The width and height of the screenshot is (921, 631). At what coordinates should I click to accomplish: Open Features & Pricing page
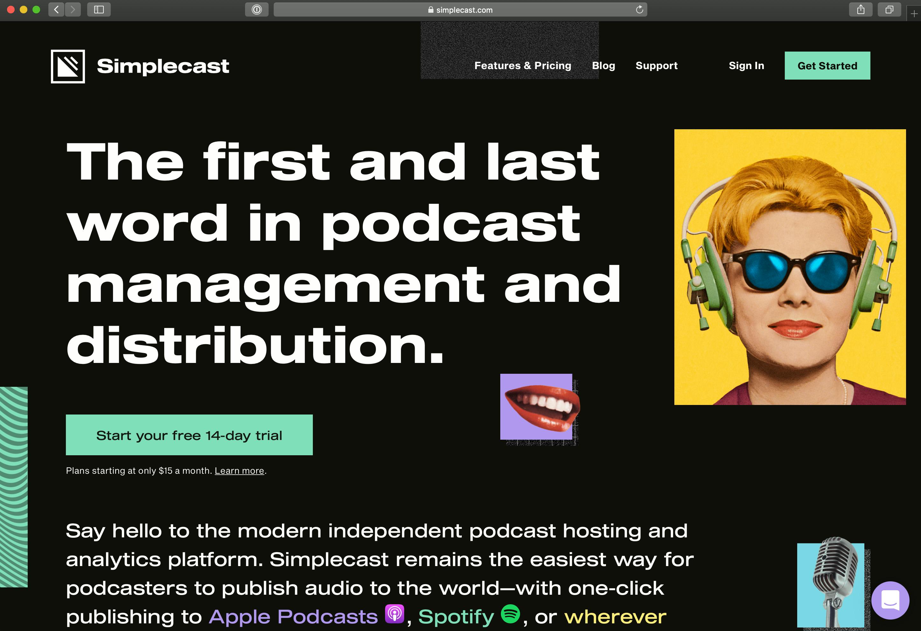click(x=523, y=65)
